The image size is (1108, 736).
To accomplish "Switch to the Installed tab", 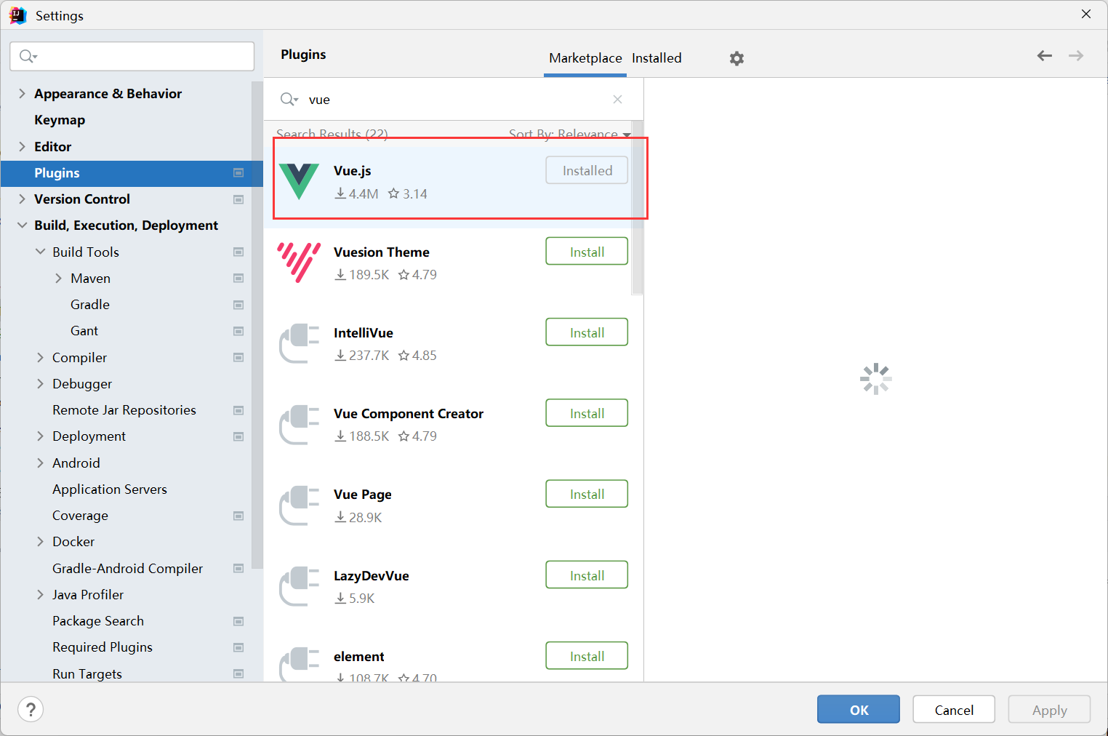I will (657, 58).
